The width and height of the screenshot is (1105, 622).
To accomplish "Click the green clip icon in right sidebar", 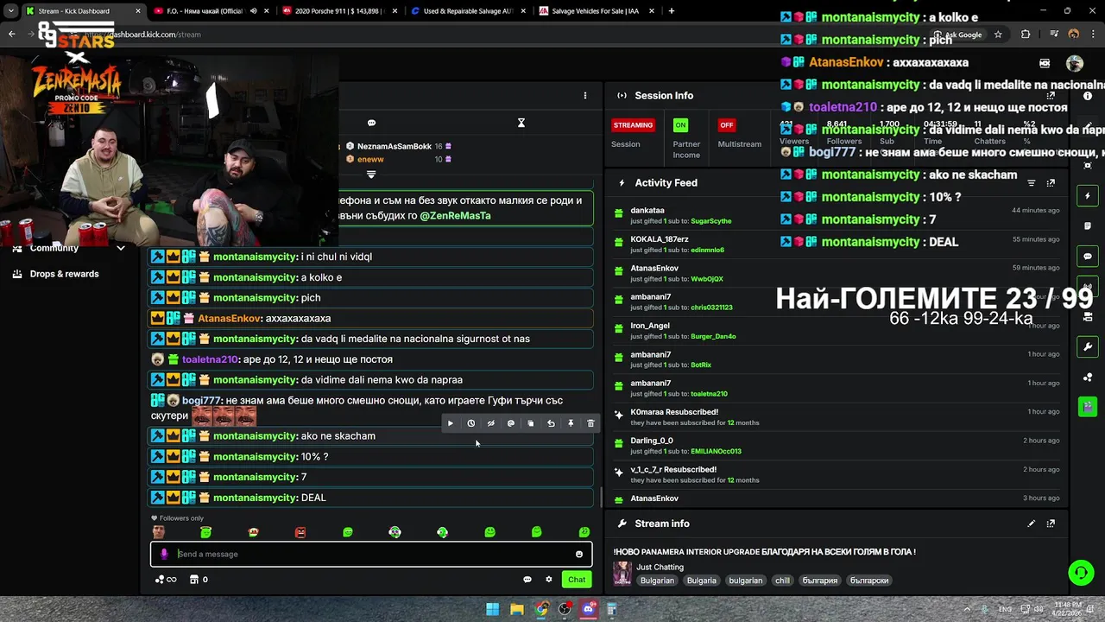I will coord(1088,406).
